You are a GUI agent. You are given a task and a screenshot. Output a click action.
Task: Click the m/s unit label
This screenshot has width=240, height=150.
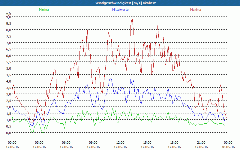coord(8,14)
